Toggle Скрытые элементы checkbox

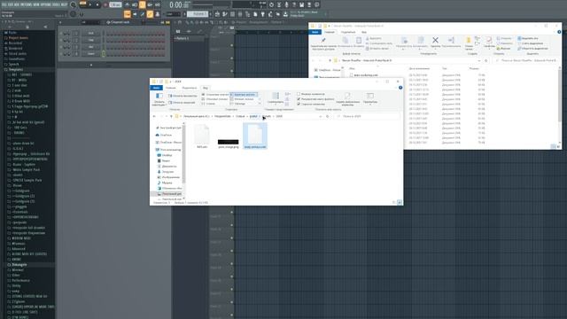click(299, 105)
